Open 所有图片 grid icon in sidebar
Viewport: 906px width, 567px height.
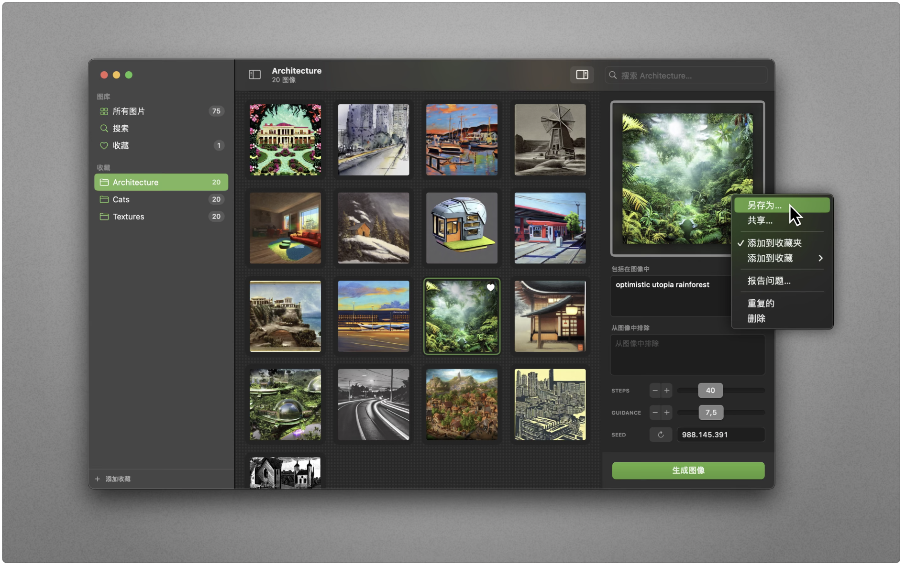[x=104, y=111]
